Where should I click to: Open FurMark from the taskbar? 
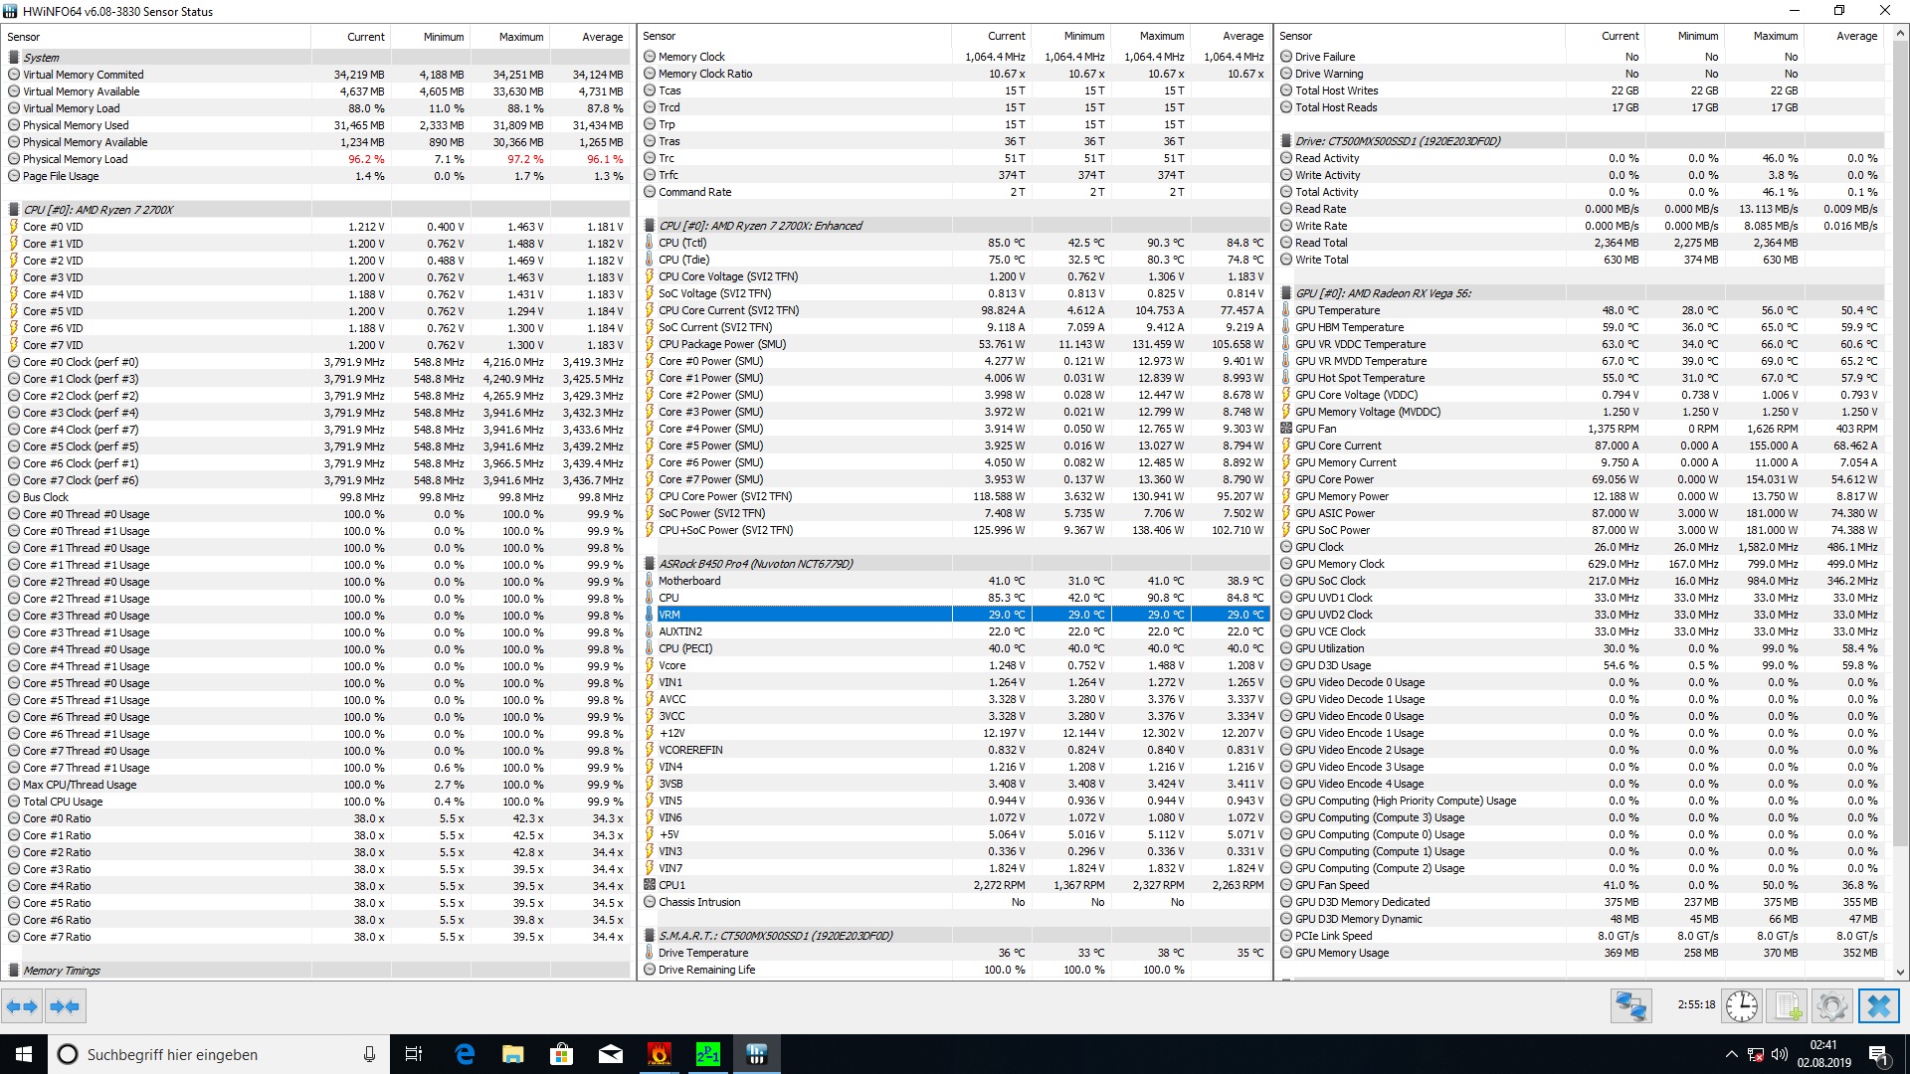click(x=659, y=1054)
